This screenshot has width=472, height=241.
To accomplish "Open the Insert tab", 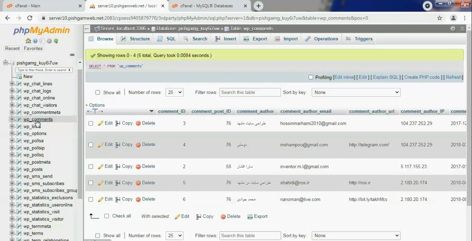I will click(x=226, y=39).
